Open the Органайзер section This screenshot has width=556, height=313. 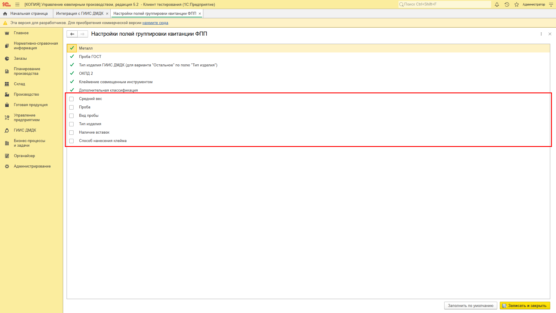tap(24, 156)
